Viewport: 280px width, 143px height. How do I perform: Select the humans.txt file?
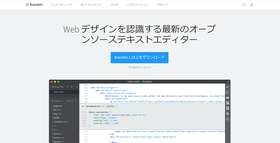[x=58, y=142]
